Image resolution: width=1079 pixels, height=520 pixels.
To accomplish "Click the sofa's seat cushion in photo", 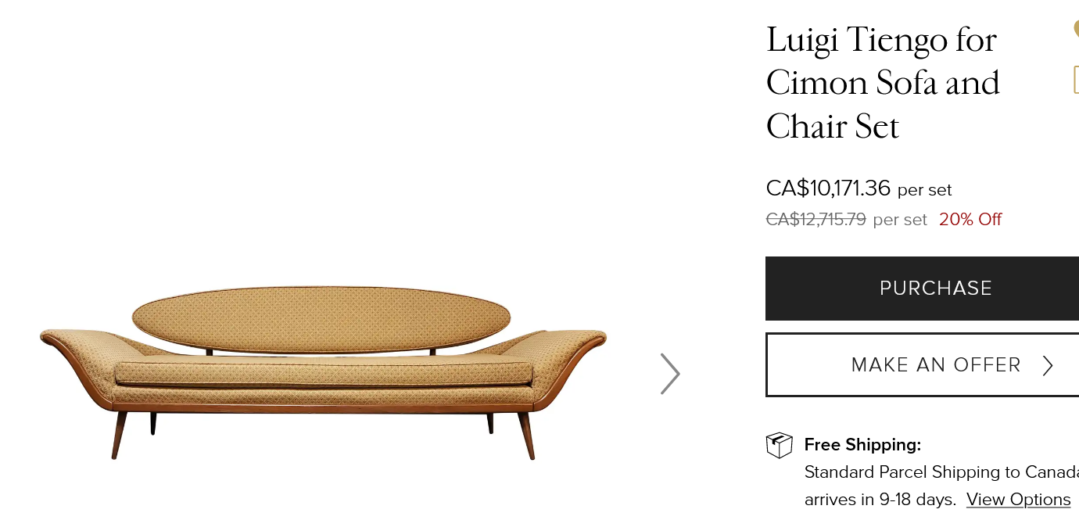I will (324, 372).
